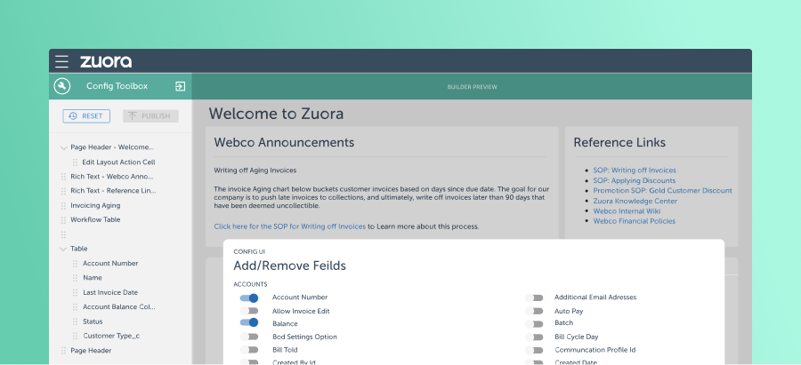Select Rich Text - Webco Announcements item
The image size is (801, 365).
point(112,177)
